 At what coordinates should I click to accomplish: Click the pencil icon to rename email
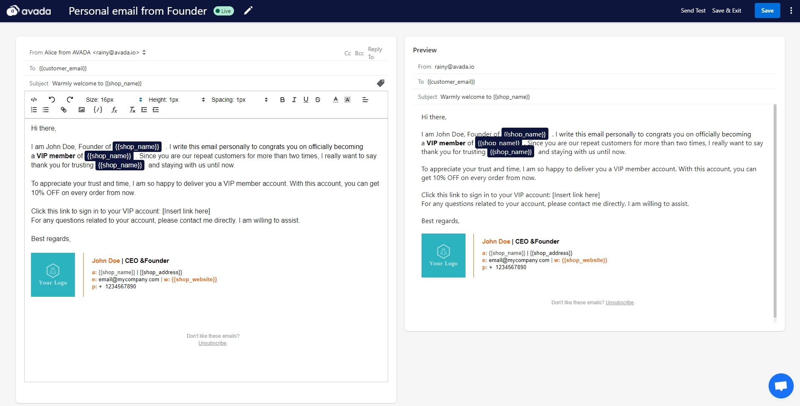pos(248,11)
